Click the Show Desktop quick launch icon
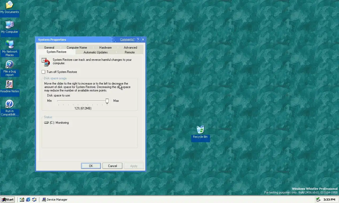The height and width of the screenshot is (203, 339). point(22,200)
